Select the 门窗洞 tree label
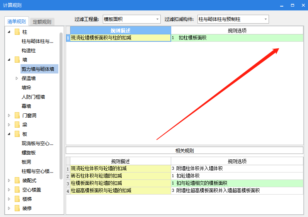Image resolution: width=308 pixels, height=217 pixels. coord(29,116)
